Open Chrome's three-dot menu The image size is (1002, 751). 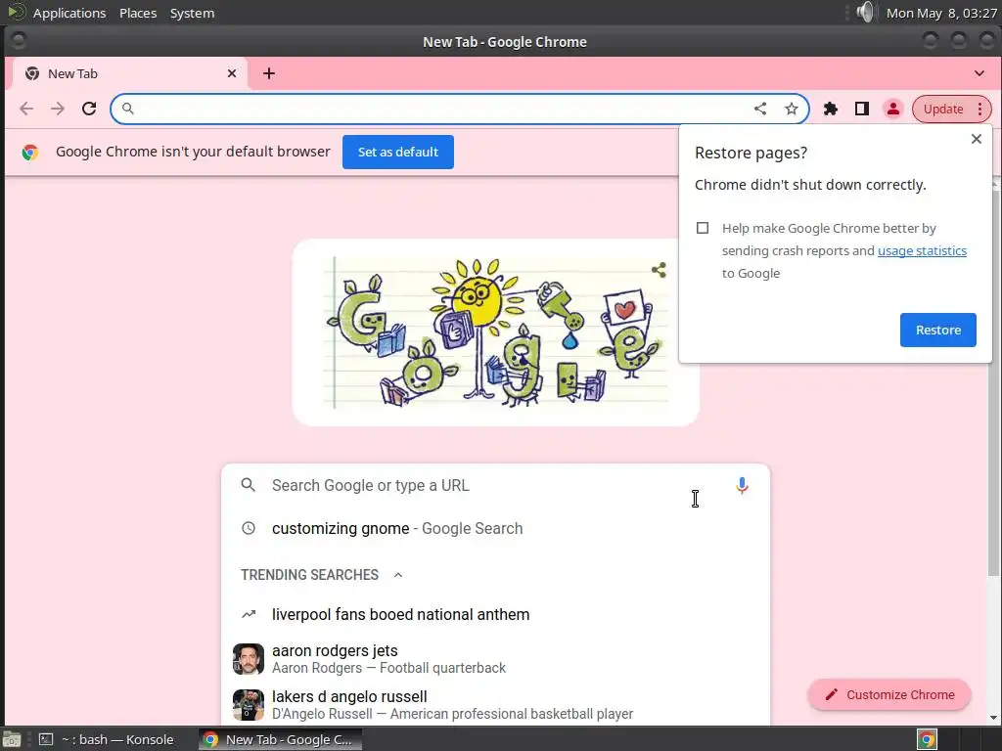[979, 109]
